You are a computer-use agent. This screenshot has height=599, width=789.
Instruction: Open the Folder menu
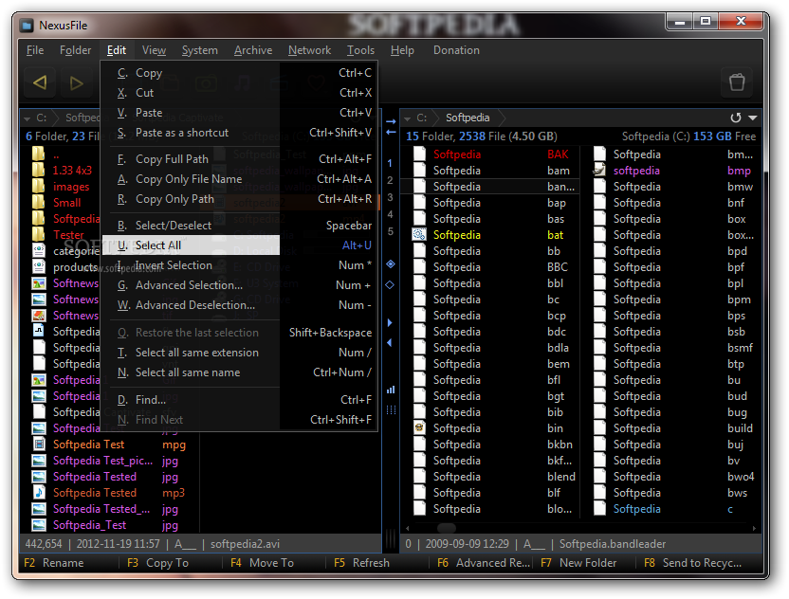tap(76, 50)
